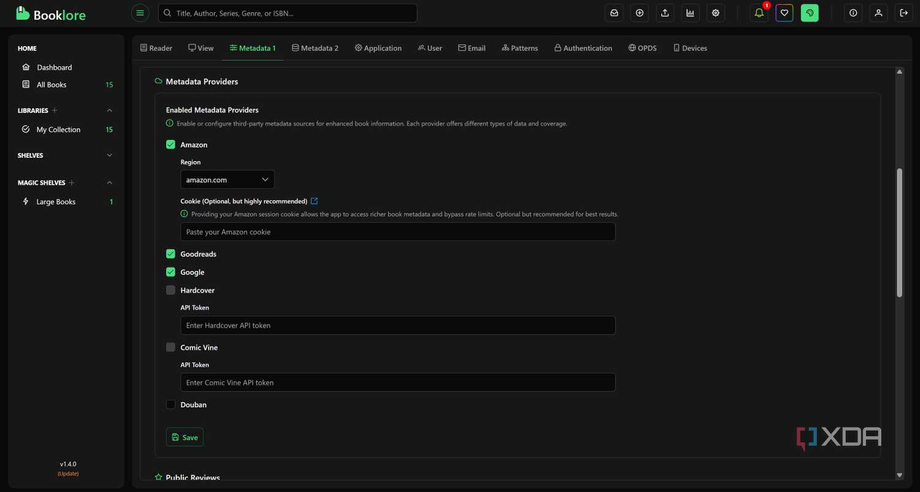Enable the Comic Vine provider checkbox
The width and height of the screenshot is (920, 492).
pyautogui.click(x=171, y=347)
